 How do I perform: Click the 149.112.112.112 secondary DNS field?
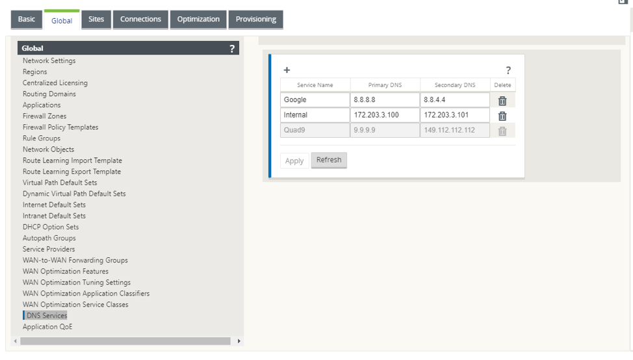point(455,131)
